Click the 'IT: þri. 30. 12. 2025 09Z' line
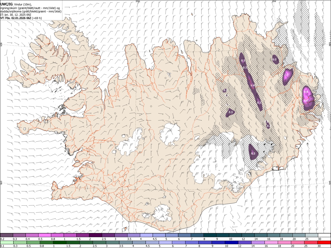331x248 pixels. 16,15
